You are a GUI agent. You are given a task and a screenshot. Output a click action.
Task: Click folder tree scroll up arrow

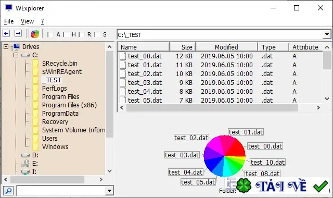tap(110, 47)
